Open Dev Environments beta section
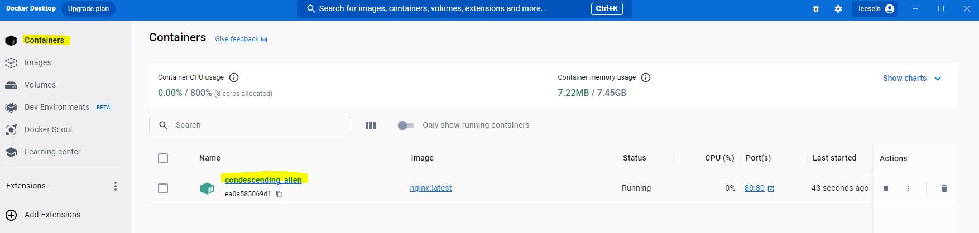This screenshot has height=233, width=979. (x=57, y=107)
